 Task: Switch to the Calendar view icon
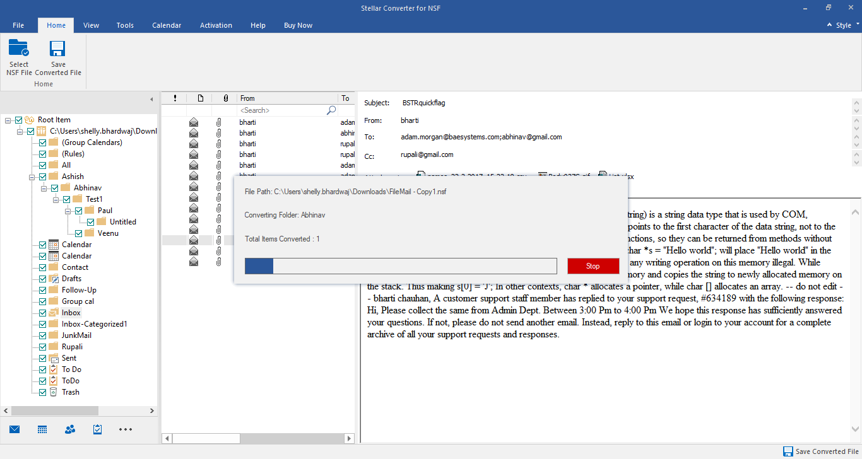42,429
